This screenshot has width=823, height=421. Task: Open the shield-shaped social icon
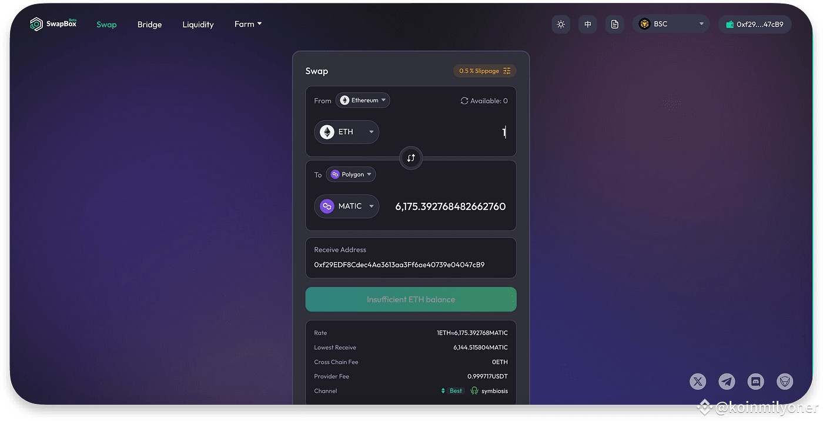click(x=785, y=382)
